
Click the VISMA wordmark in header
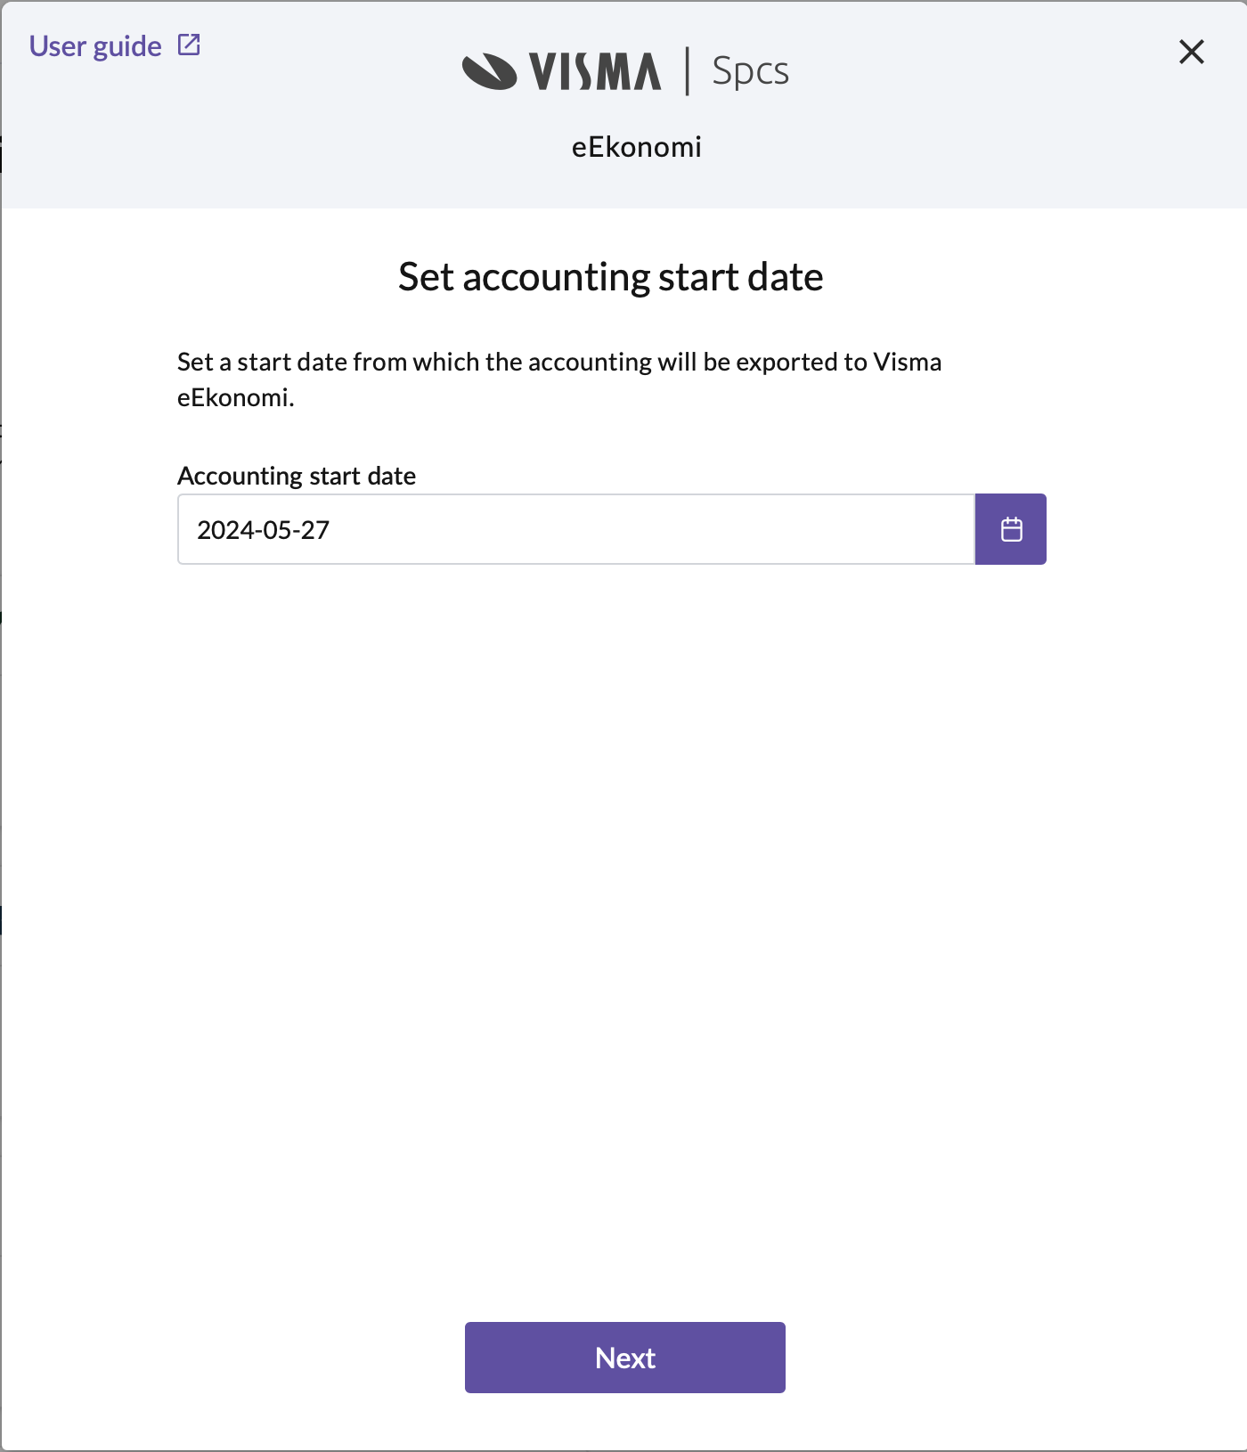[595, 72]
